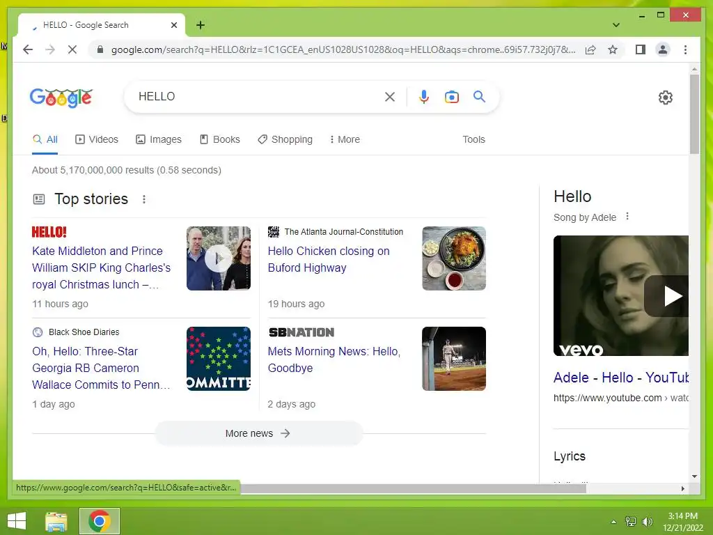Select the All results tab
The image size is (713, 535).
pyautogui.click(x=45, y=139)
